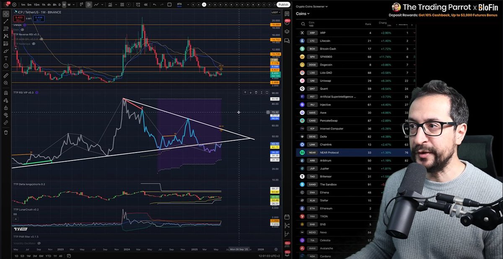Image resolution: width=503 pixels, height=259 pixels.
Task: Choose the candlestick chart type button
Action: click(x=89, y=5)
